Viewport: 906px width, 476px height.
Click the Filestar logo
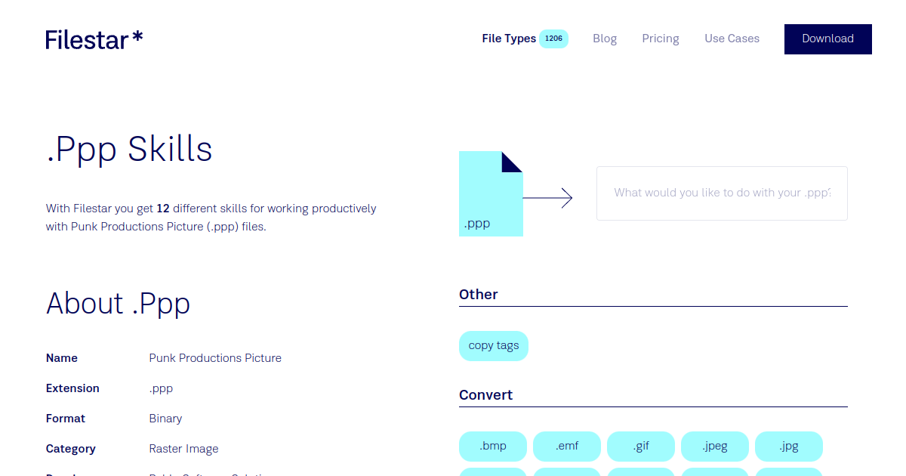click(x=94, y=39)
